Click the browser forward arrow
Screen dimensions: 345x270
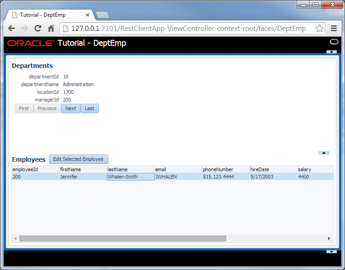click(x=24, y=29)
